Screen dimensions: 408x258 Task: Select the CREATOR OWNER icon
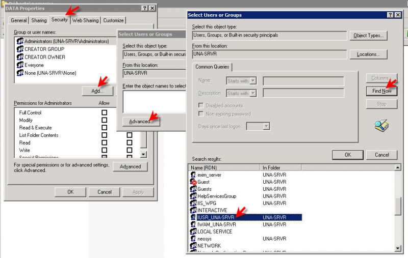tap(20, 57)
